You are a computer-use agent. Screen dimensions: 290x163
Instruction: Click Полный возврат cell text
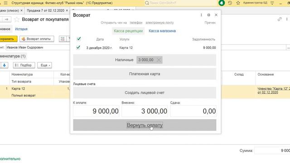[24, 96]
